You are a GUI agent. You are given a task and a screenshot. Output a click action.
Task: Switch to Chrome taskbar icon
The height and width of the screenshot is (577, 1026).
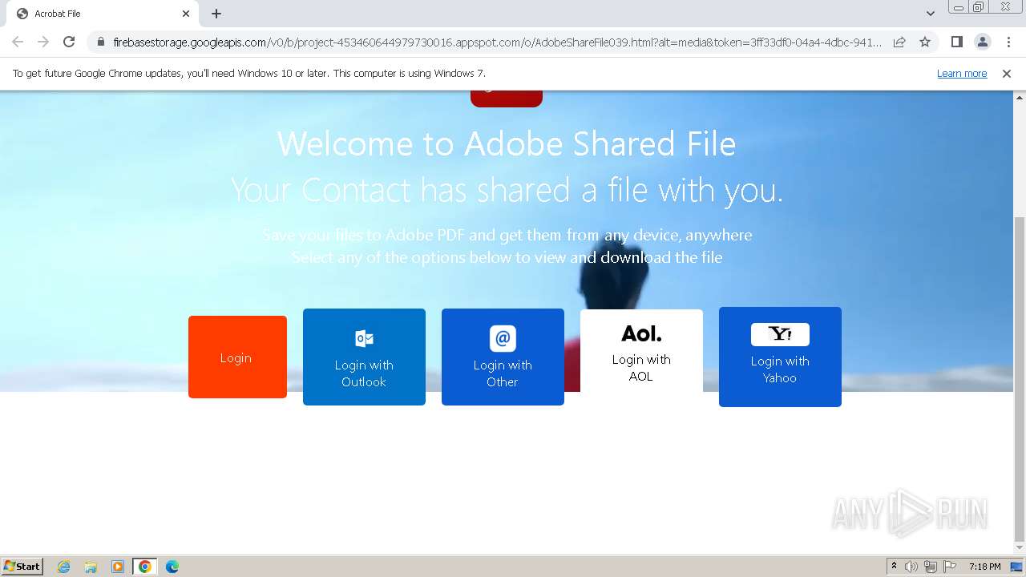145,567
